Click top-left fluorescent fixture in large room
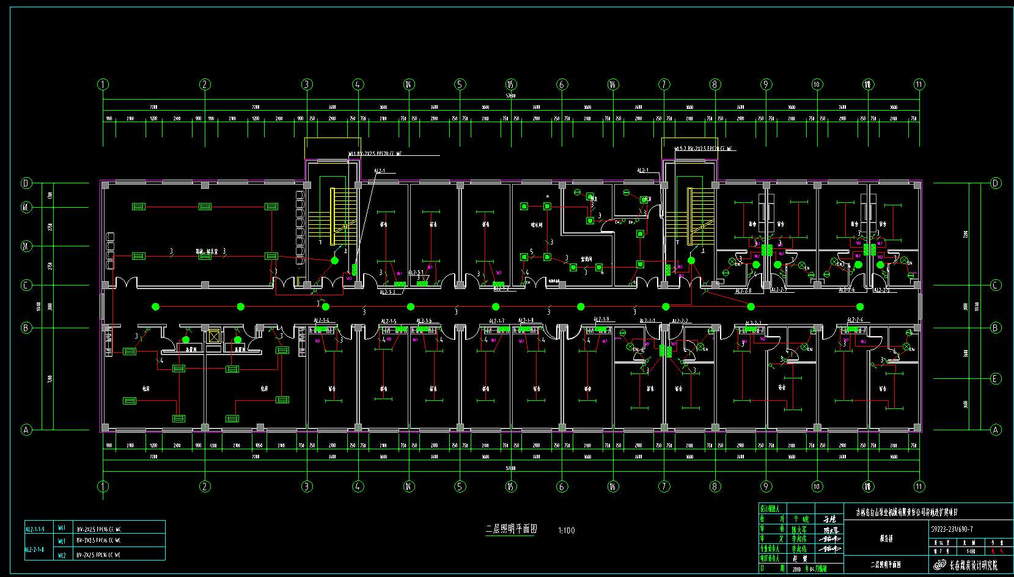 (139, 207)
